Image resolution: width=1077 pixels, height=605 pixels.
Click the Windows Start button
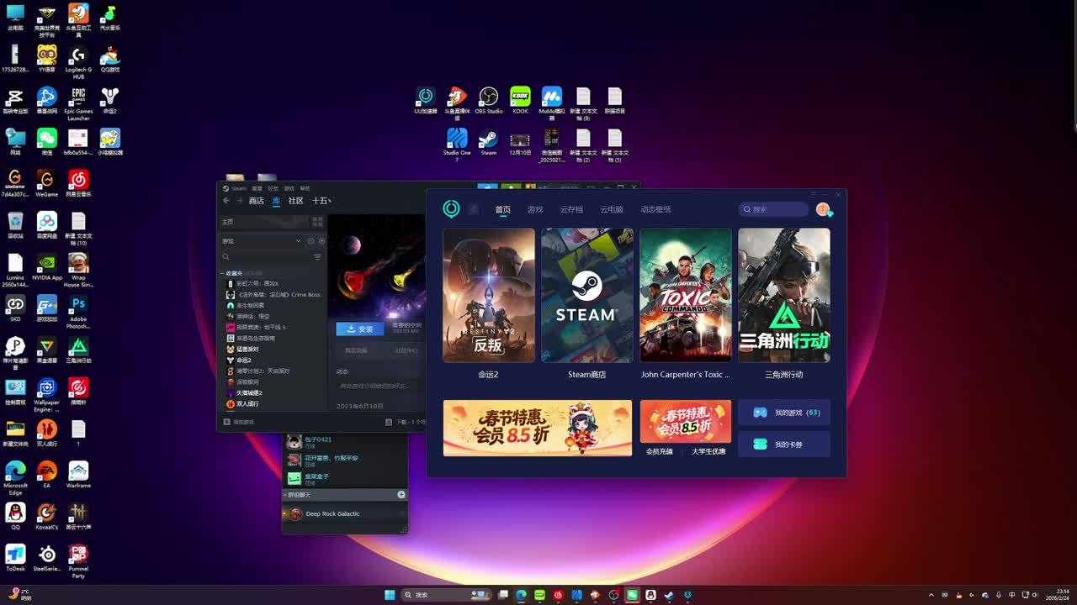390,595
